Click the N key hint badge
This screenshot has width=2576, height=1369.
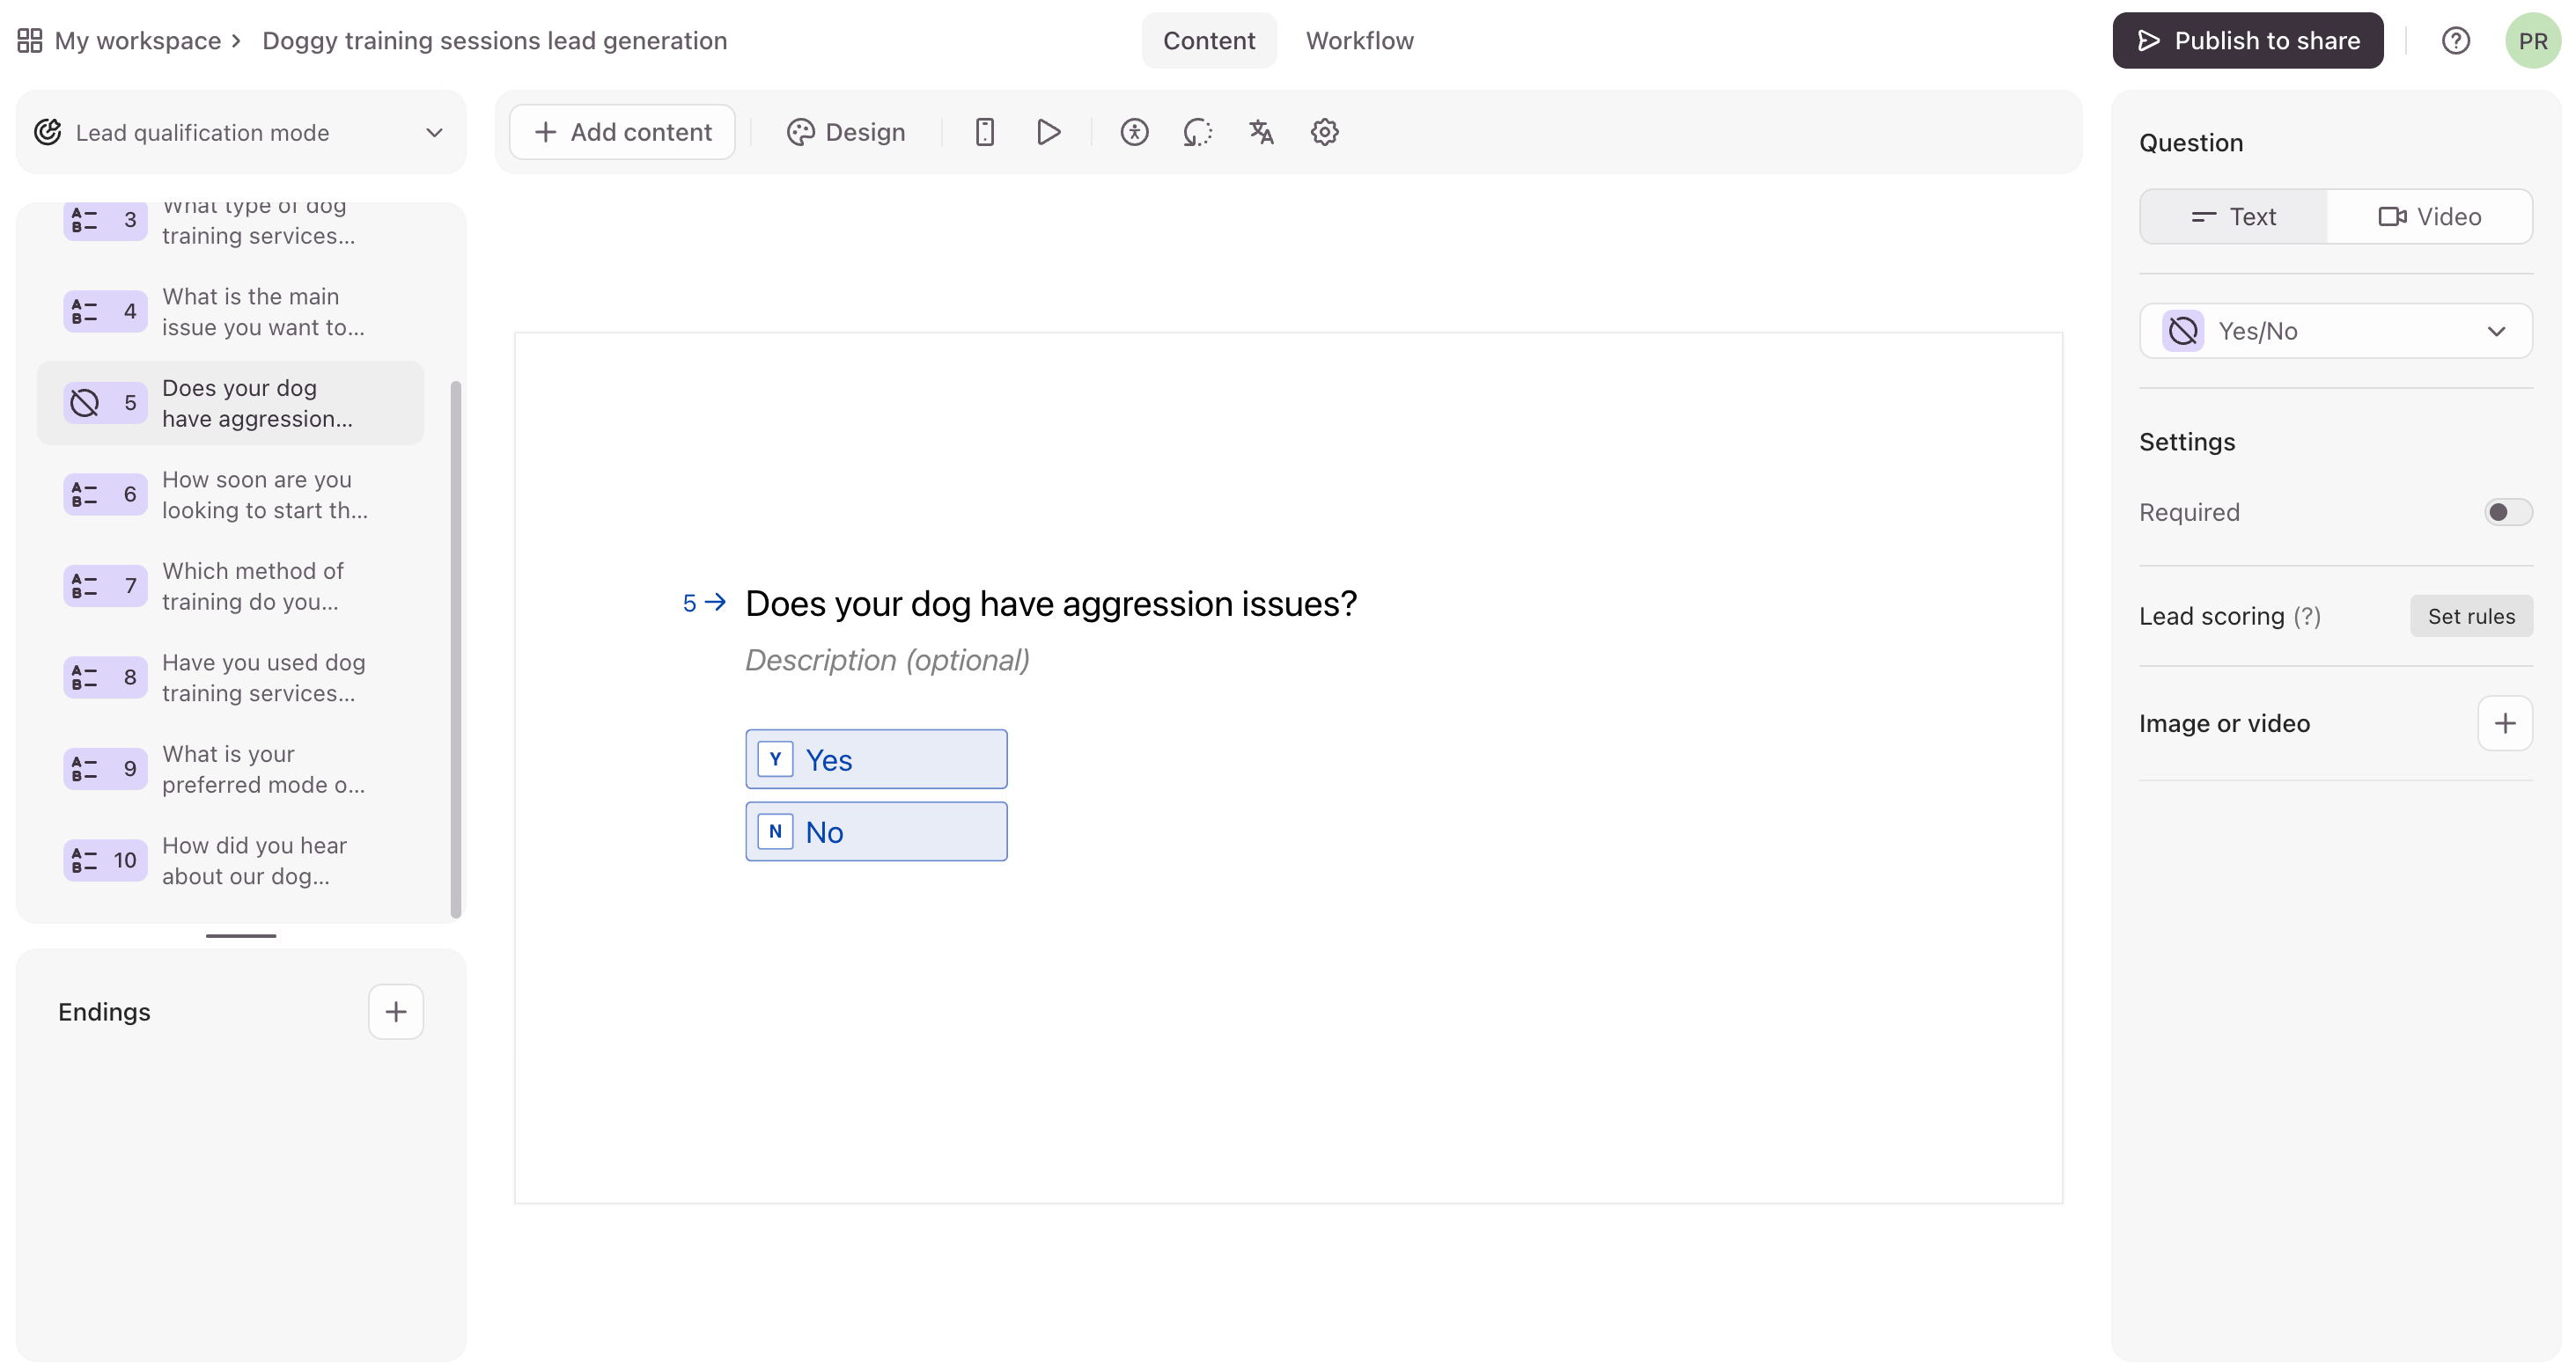[775, 831]
